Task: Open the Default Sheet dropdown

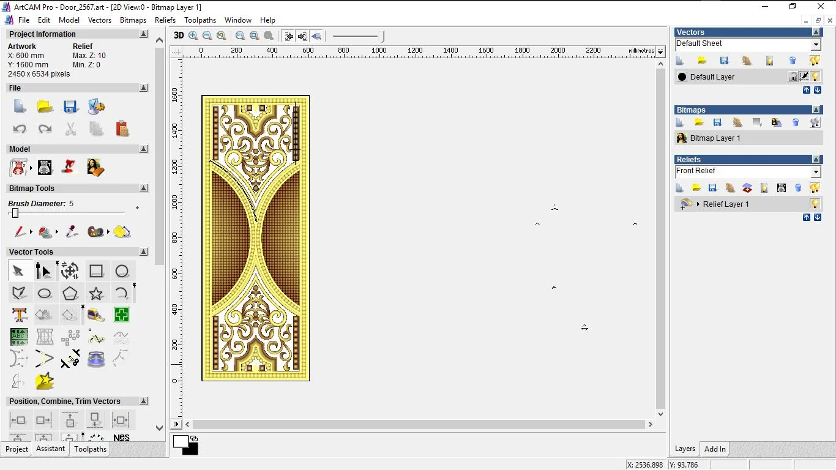Action: [x=816, y=45]
